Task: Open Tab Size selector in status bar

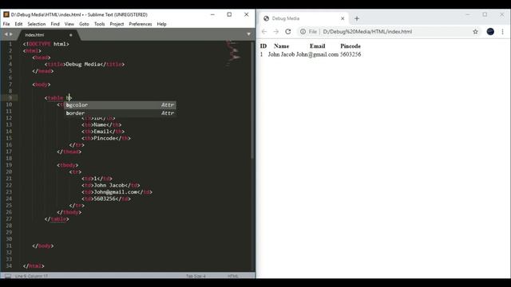Action: coord(196,276)
